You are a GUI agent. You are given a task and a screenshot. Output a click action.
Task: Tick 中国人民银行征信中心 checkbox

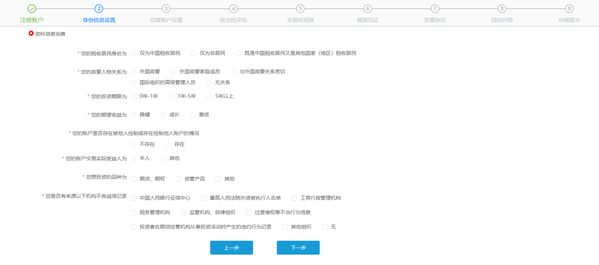(x=134, y=198)
